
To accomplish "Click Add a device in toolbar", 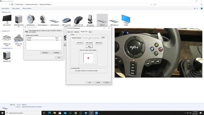I will pyautogui.click(x=5, y=9).
